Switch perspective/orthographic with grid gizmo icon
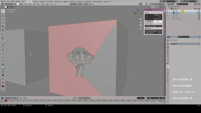 tap(141, 29)
